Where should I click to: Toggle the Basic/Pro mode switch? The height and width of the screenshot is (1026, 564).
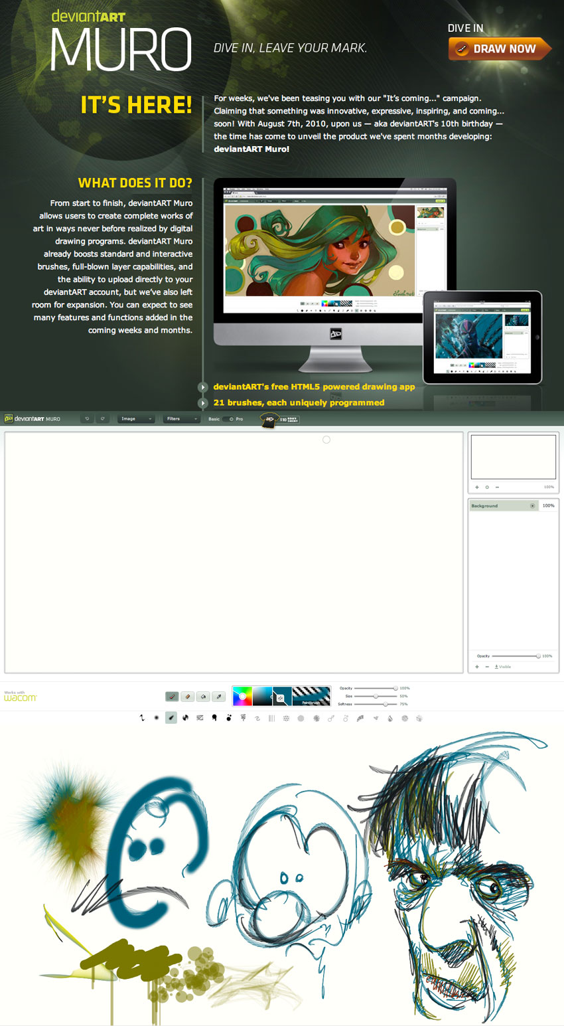pyautogui.click(x=228, y=419)
